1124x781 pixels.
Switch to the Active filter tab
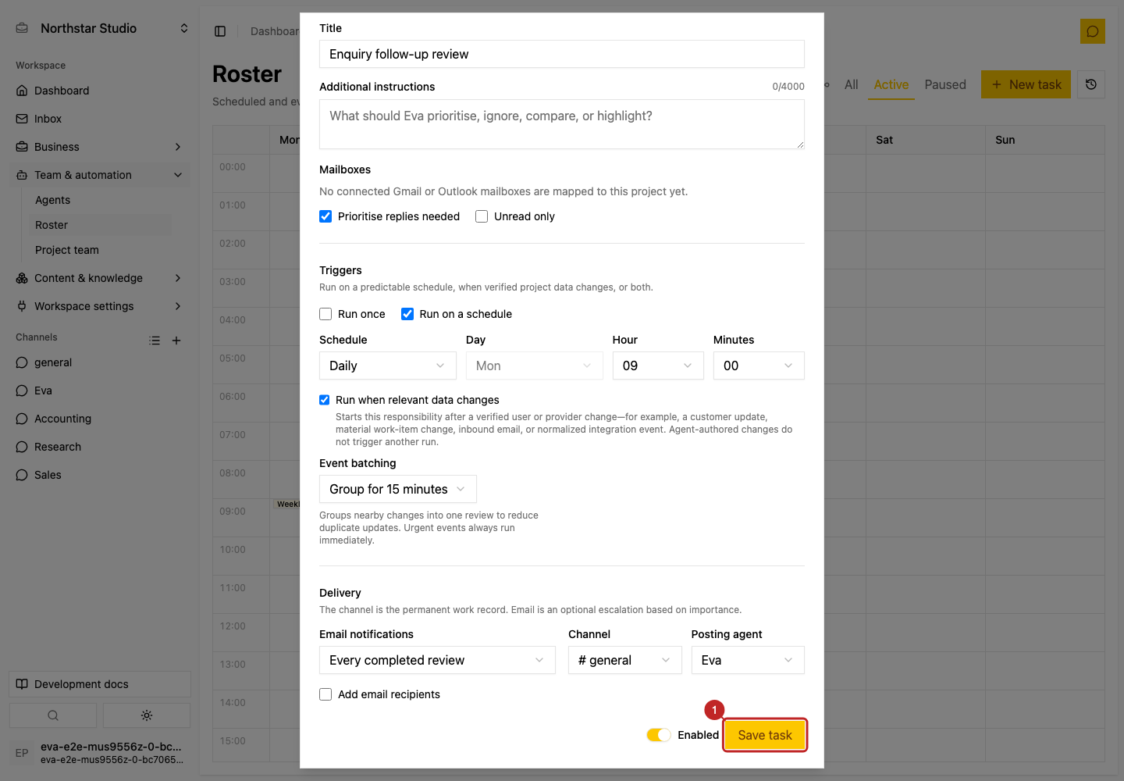tap(891, 84)
